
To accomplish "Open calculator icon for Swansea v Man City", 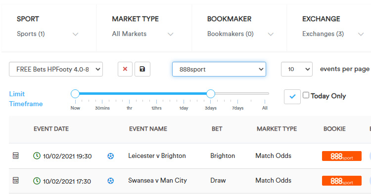I will pyautogui.click(x=16, y=180).
